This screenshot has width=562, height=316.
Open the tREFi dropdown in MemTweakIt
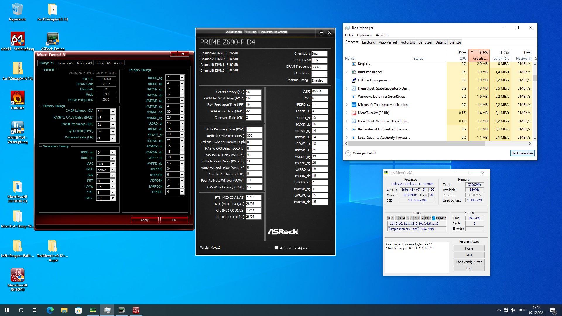112,170
